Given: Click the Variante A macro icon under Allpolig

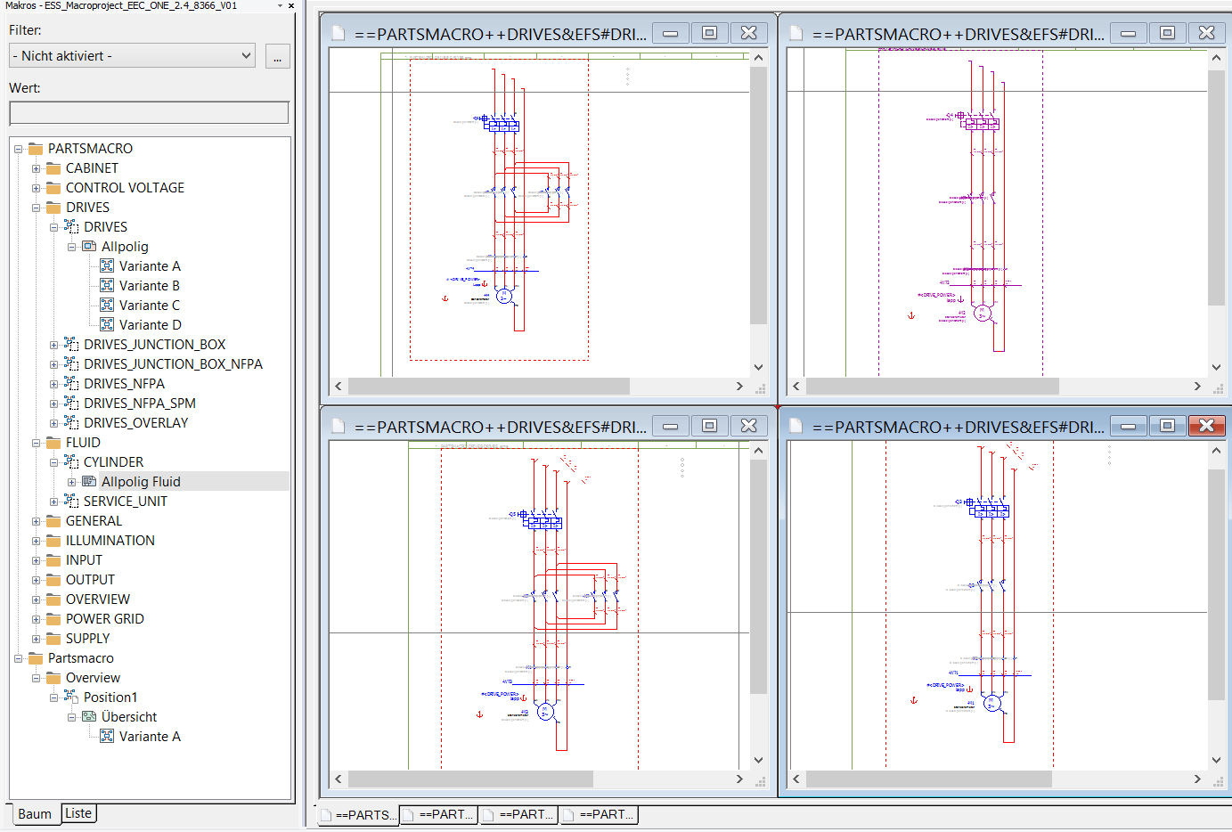Looking at the screenshot, I should [x=107, y=265].
